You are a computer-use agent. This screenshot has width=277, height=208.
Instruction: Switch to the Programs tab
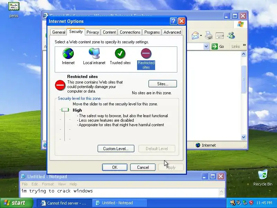click(x=152, y=32)
